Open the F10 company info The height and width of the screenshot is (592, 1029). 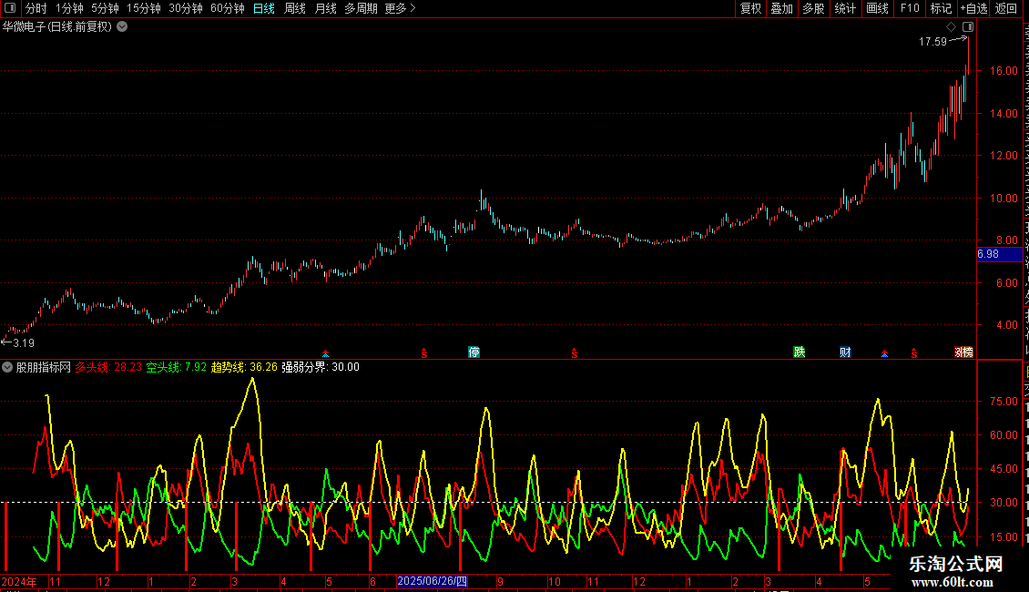[910, 8]
